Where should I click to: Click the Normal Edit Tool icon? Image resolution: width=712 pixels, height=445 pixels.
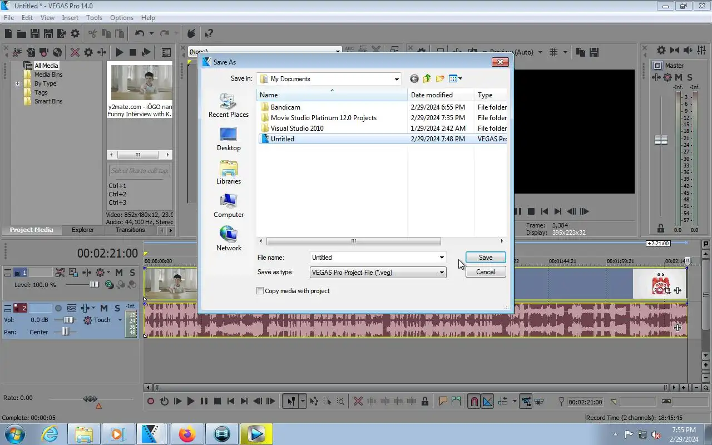(290, 401)
